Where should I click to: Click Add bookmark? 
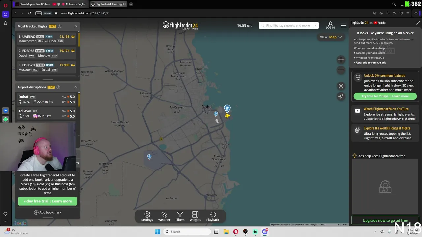coord(47,212)
